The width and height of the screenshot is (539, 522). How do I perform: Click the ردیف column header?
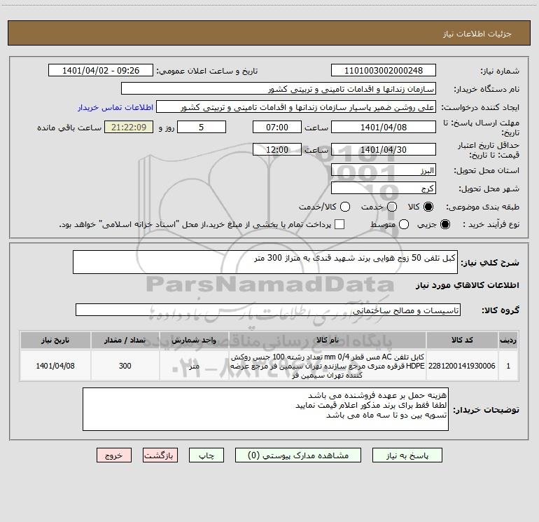coord(508,341)
